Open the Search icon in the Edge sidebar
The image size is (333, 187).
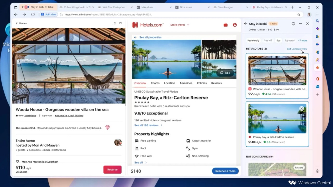click(x=317, y=21)
